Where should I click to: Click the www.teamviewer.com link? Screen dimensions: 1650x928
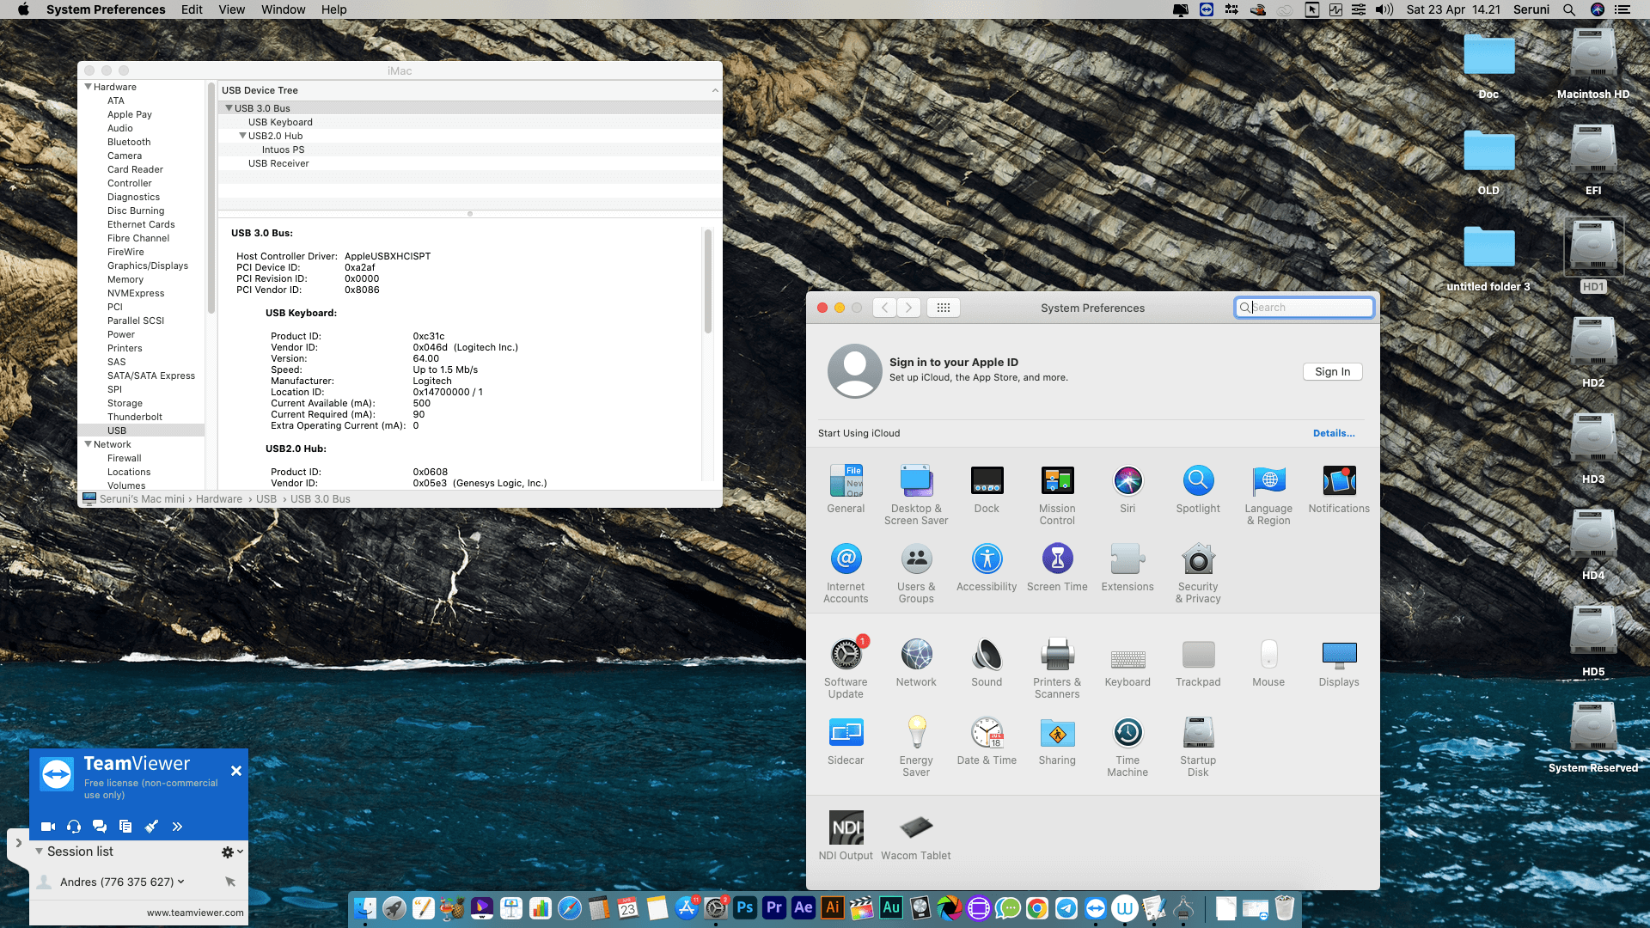pyautogui.click(x=195, y=913)
